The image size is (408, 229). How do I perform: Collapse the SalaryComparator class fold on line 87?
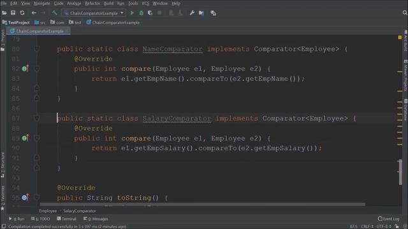[37, 118]
